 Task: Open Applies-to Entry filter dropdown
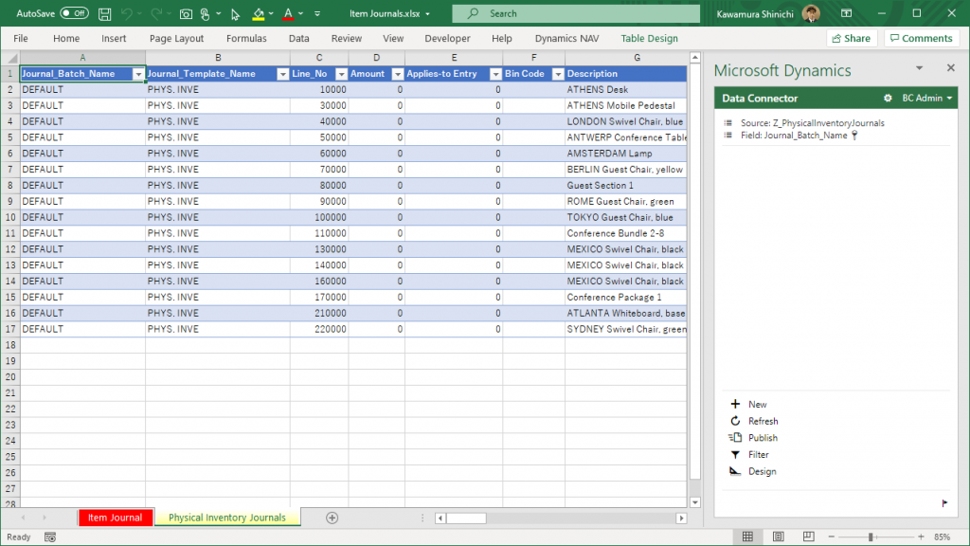click(495, 74)
